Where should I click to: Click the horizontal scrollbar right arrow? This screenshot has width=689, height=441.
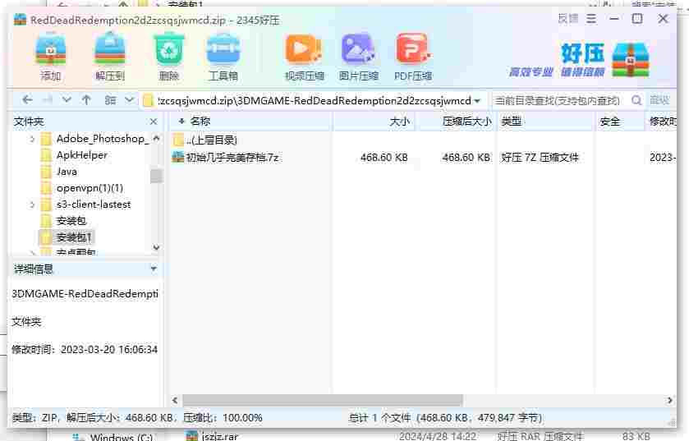click(669, 400)
